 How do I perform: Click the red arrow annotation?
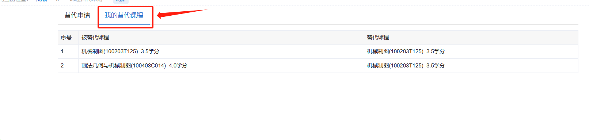(x=182, y=13)
